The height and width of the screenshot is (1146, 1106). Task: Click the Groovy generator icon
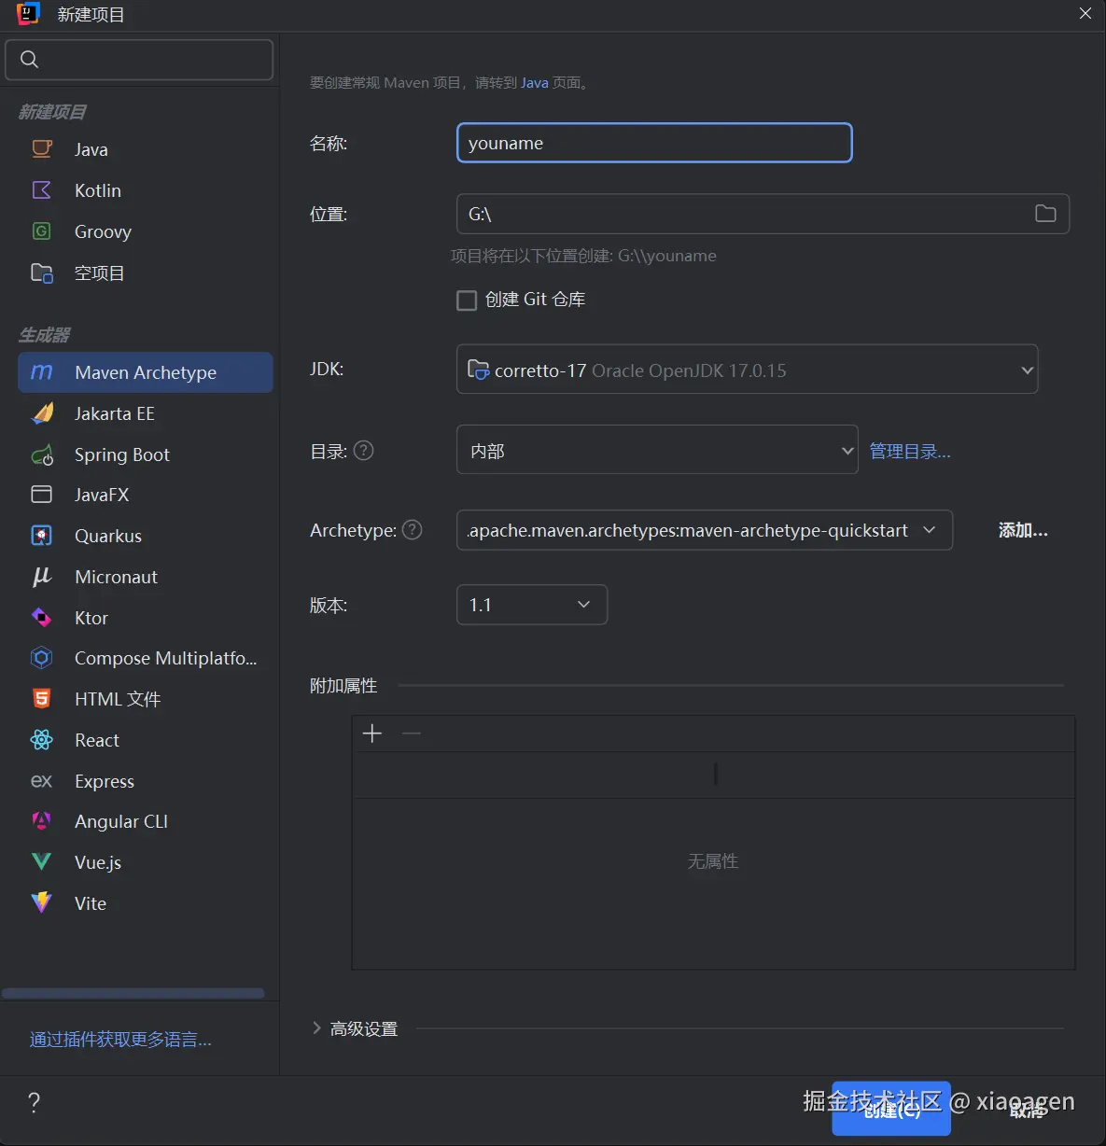pos(42,231)
